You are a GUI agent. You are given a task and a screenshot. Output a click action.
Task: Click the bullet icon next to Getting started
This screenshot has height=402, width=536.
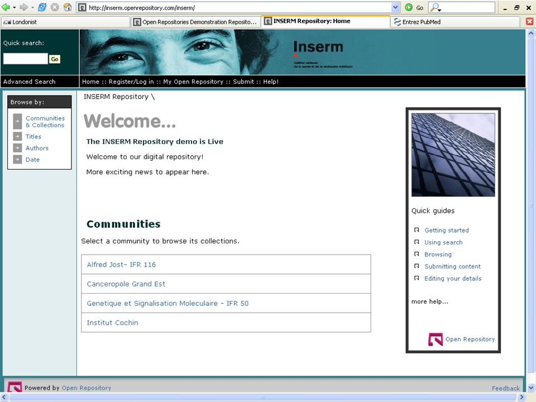pos(417,230)
